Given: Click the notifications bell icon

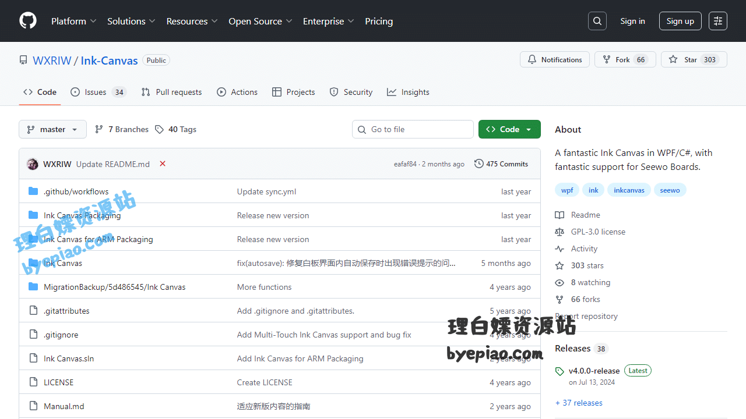Looking at the screenshot, I should tap(532, 59).
